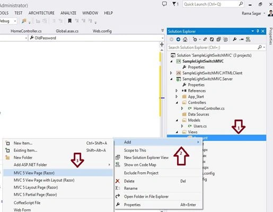Open the search options dropdown arrow in Solution Explorer
This screenshot has height=212, width=273.
[264, 47]
